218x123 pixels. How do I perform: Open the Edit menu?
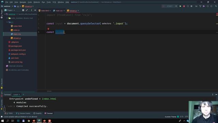tap(11, 2)
